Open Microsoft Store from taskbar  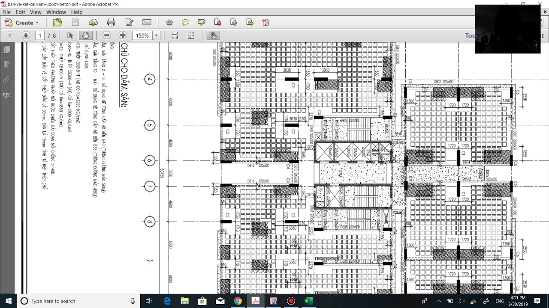pos(202,301)
